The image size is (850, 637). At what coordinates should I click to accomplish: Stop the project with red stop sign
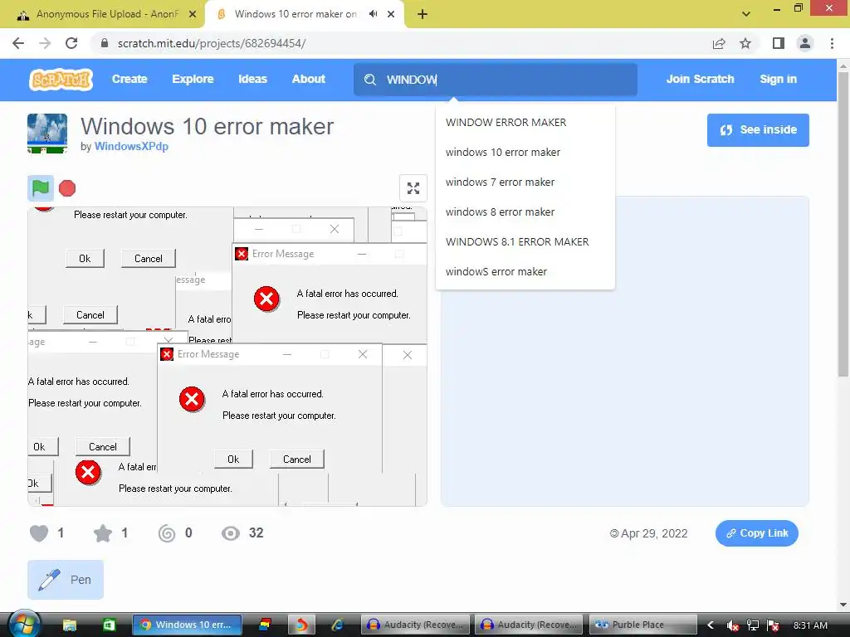(x=67, y=188)
